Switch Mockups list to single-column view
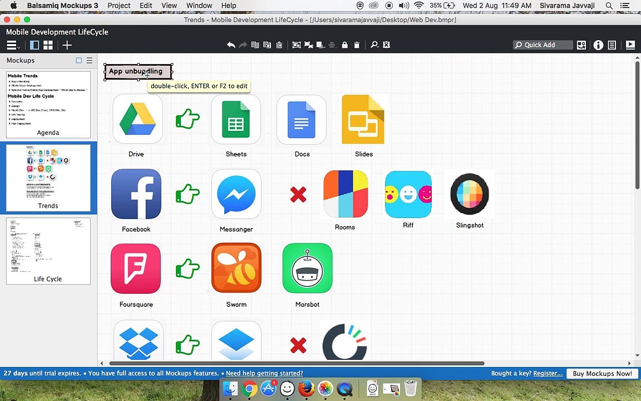The width and height of the screenshot is (641, 401). pyautogui.click(x=79, y=61)
